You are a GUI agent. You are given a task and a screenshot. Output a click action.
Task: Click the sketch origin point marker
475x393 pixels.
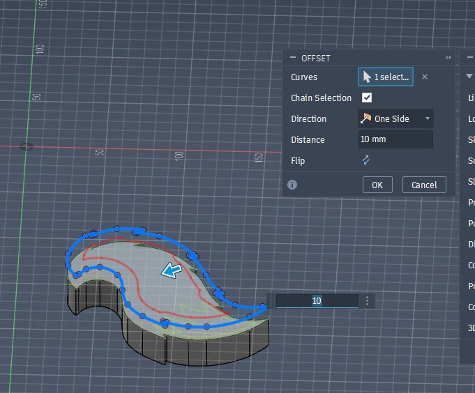tap(26, 147)
